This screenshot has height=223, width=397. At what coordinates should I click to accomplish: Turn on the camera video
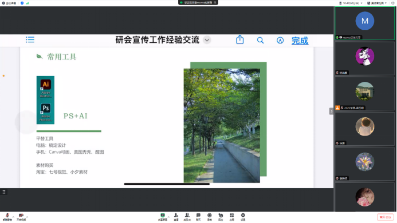point(21,217)
